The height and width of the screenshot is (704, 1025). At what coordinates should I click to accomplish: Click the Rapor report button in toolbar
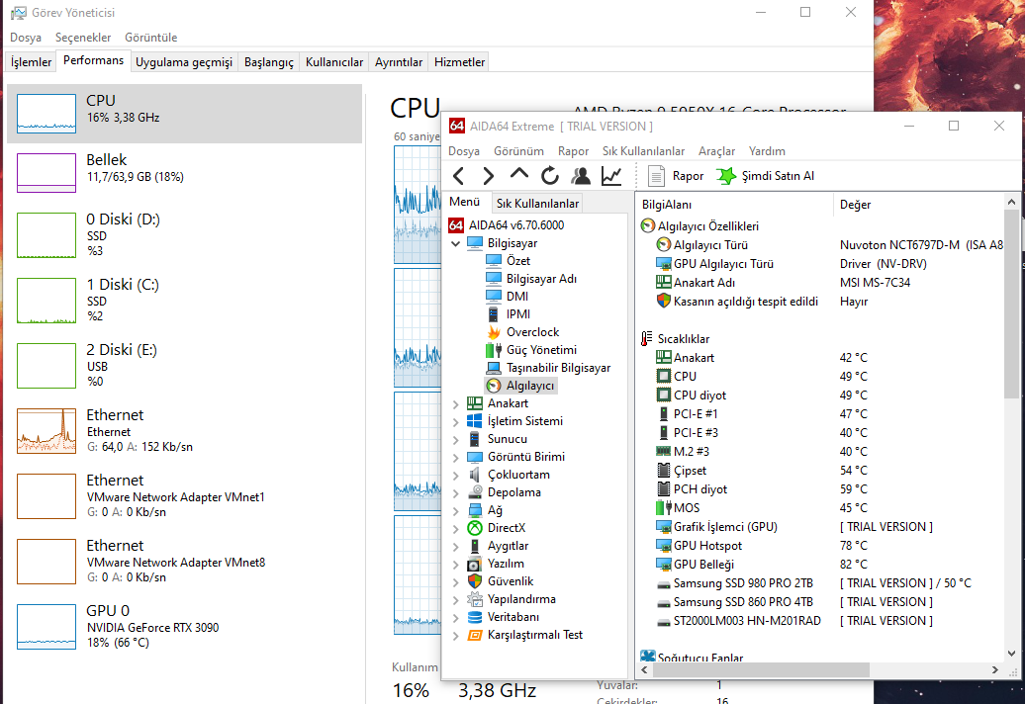[676, 176]
